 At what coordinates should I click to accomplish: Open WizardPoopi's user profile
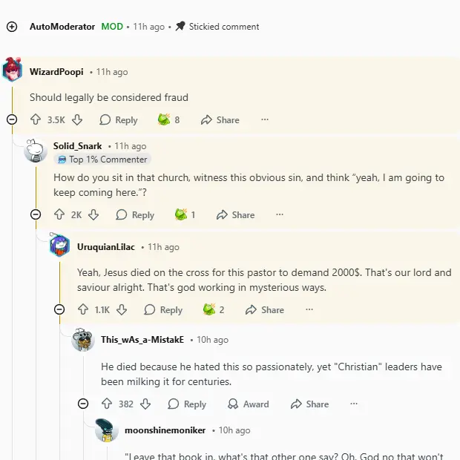point(56,72)
